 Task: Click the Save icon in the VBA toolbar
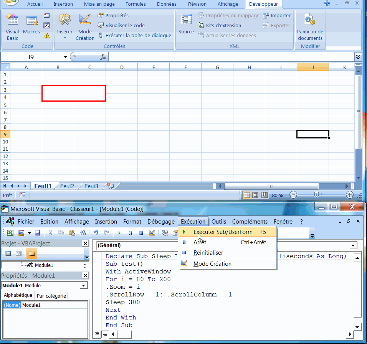coord(38,233)
